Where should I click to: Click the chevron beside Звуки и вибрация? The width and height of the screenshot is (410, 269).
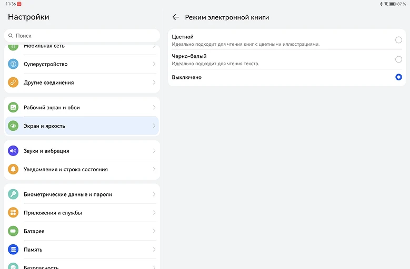pyautogui.click(x=154, y=151)
